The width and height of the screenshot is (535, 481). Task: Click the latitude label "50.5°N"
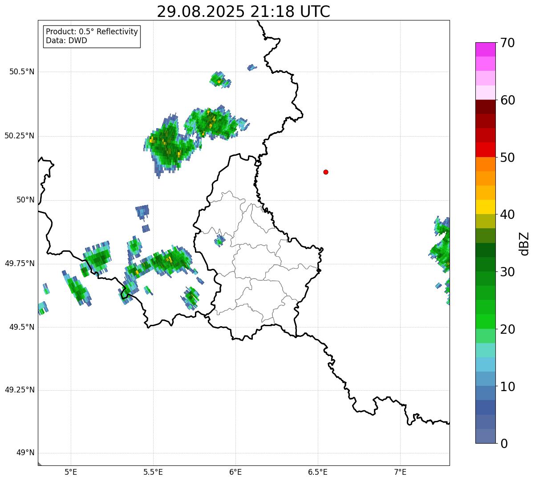click(x=22, y=72)
